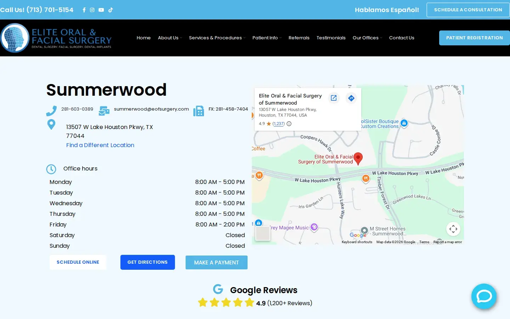Click Schedule a Consultation button
Screen dimensions: 510x319
point(468,10)
